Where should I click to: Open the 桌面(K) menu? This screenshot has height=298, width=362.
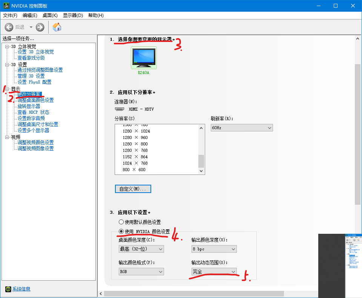(x=50, y=15)
